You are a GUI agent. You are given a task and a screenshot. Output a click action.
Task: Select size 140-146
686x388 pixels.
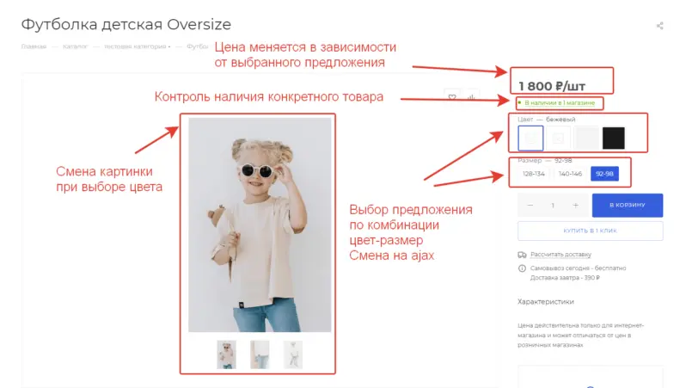pos(570,174)
